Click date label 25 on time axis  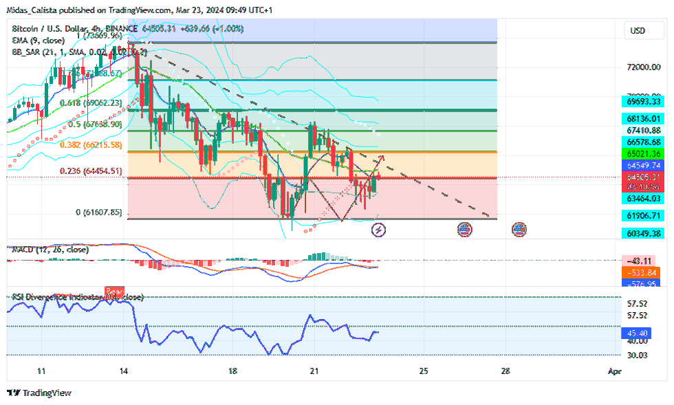coord(424,371)
